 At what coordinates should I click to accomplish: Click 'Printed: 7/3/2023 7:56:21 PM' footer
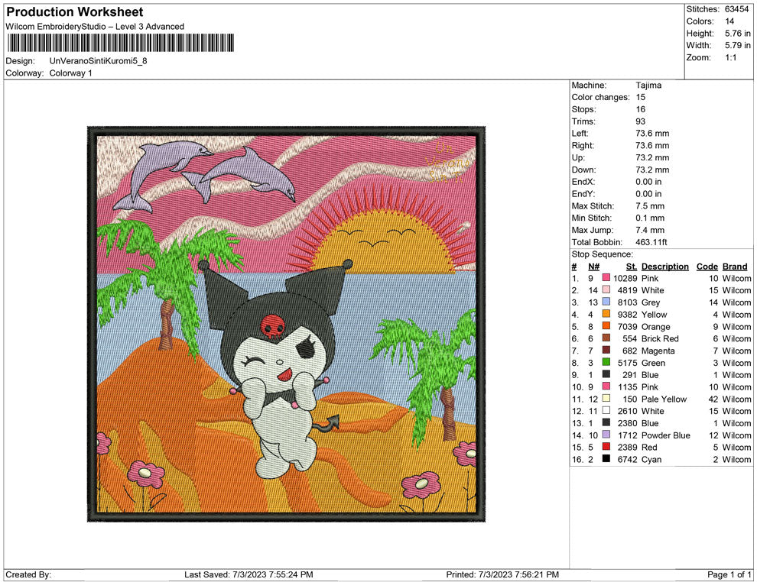click(x=502, y=574)
